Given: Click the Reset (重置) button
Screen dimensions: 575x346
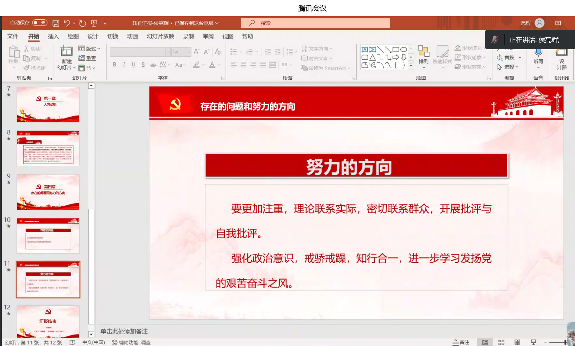Looking at the screenshot, I should (x=87, y=58).
